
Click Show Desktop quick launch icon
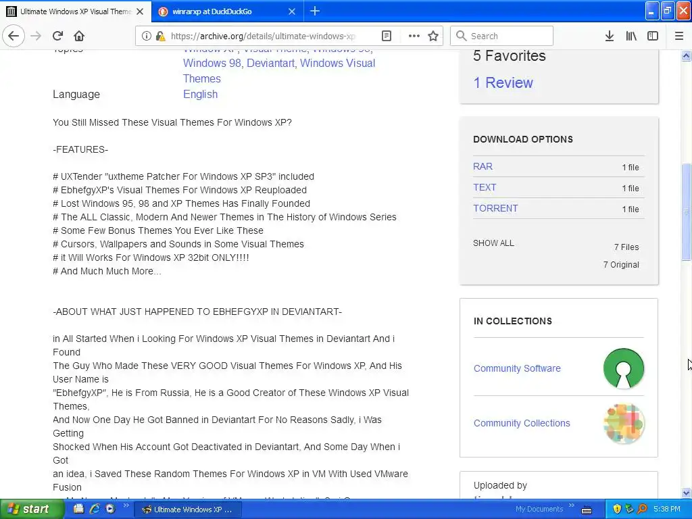pyautogui.click(x=78, y=509)
